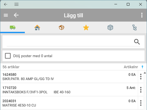The height and width of the screenshot is (110, 147).
Task: Show favorites via the star icon
Action: [86, 27]
